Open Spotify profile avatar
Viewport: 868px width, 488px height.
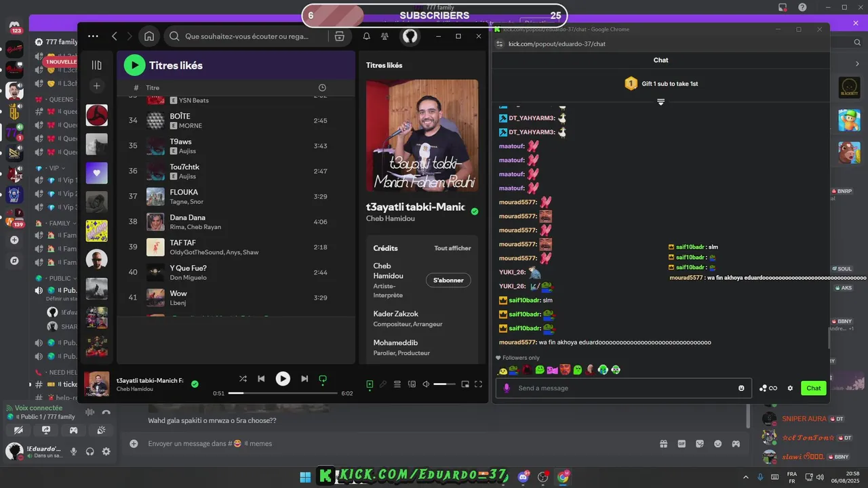(410, 37)
